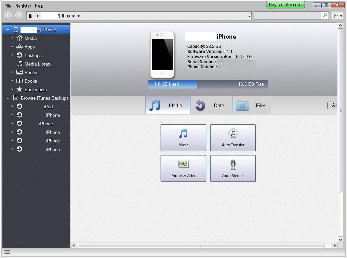Screen dimensions: 347x258
Task: Expand the Photos tree node
Action: pos(12,72)
